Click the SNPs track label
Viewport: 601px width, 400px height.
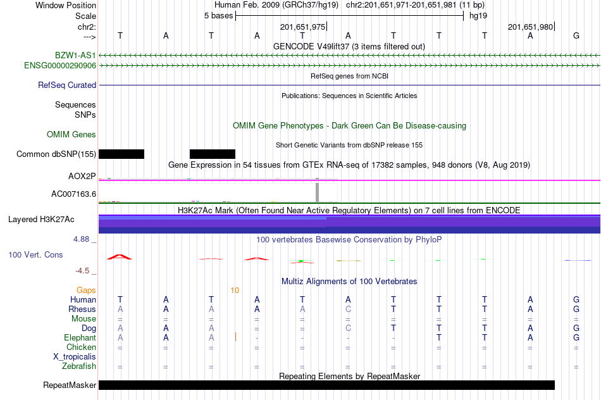coord(85,115)
